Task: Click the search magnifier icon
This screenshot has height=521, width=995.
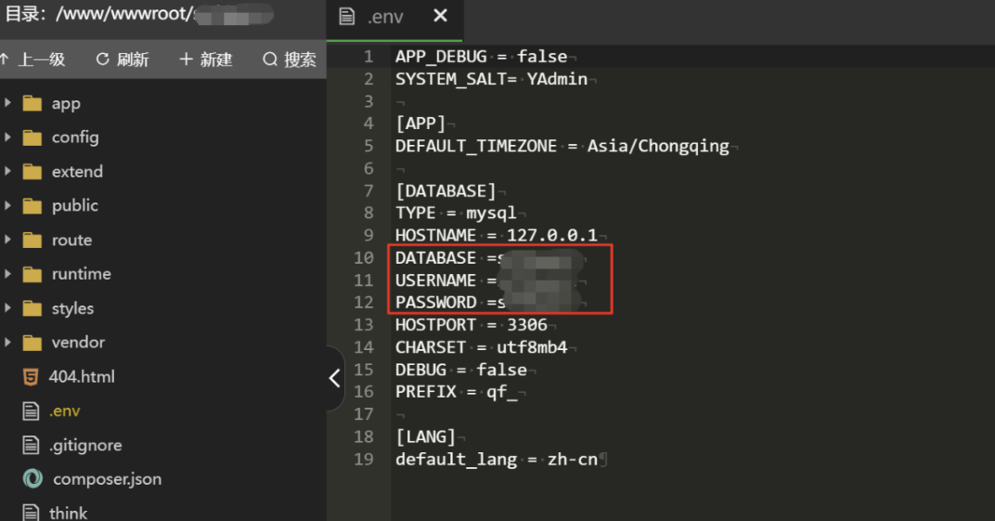Action: pyautogui.click(x=270, y=59)
